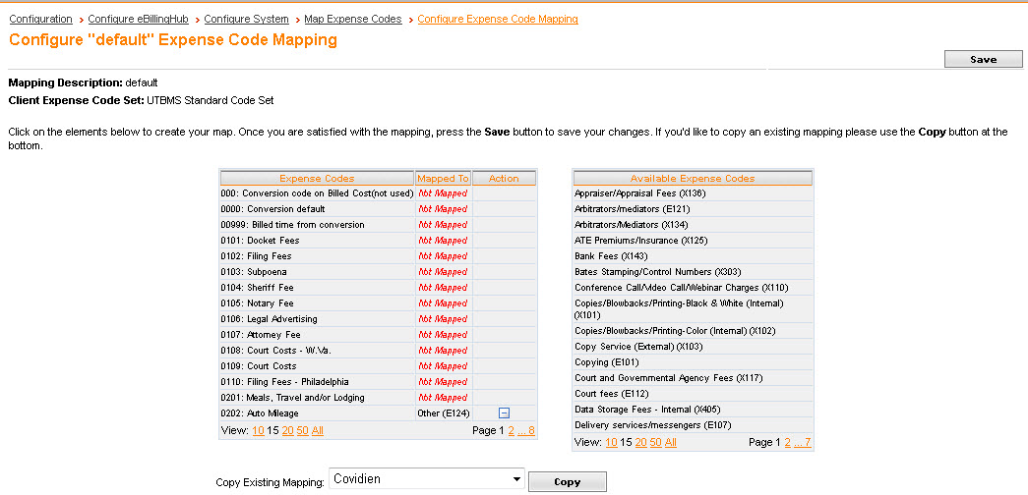Image resolution: width=1028 pixels, height=495 pixels.
Task: Click the Available Expense Codes column header
Action: click(693, 179)
